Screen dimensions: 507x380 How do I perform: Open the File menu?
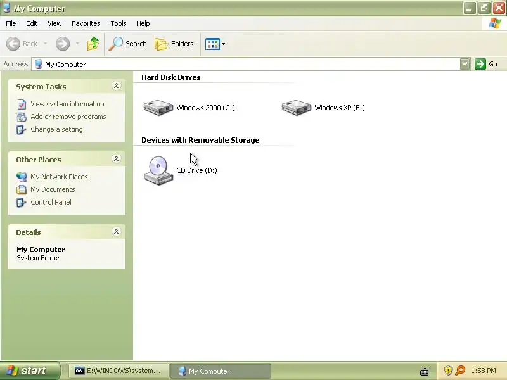coord(11,23)
